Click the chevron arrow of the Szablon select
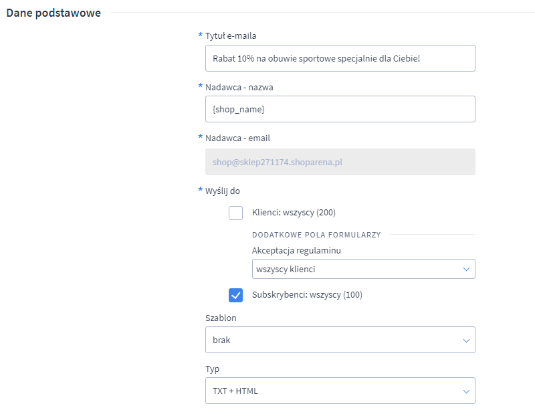The width and height of the screenshot is (535, 408). pos(466,340)
